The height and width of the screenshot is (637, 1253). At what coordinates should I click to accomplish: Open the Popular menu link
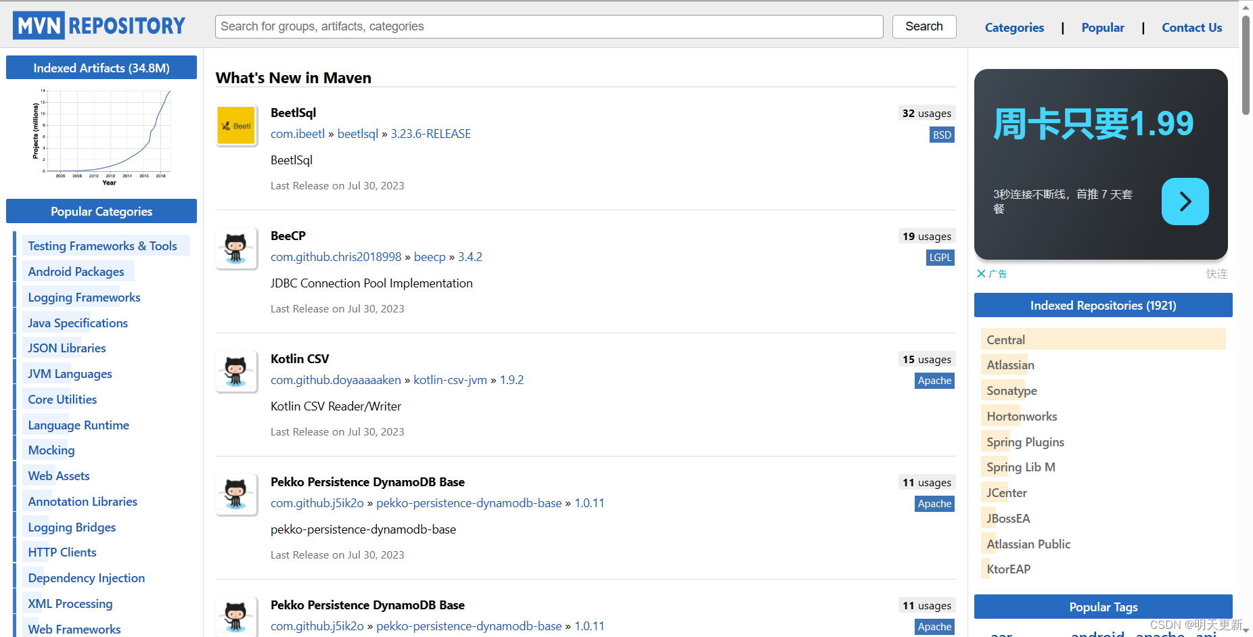coord(1103,28)
